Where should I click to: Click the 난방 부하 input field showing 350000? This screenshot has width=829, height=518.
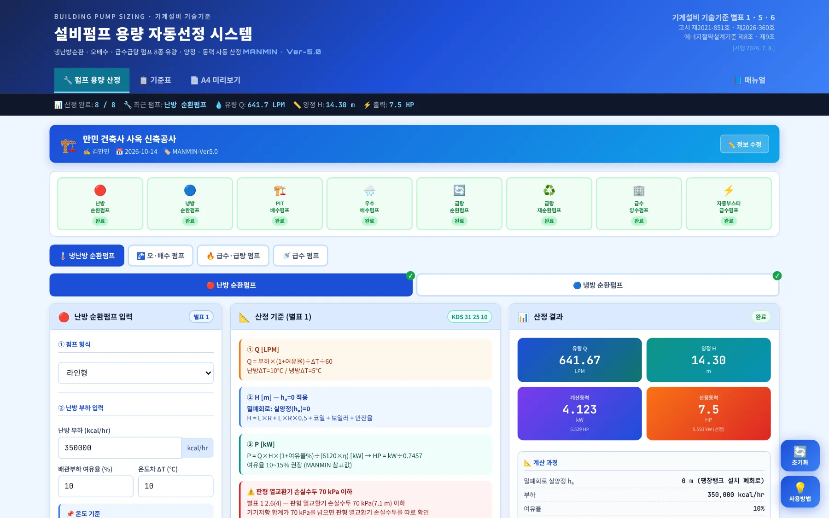[120, 448]
